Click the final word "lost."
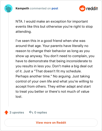Viewport: 102px width, 131px height. click(x=19, y=96)
